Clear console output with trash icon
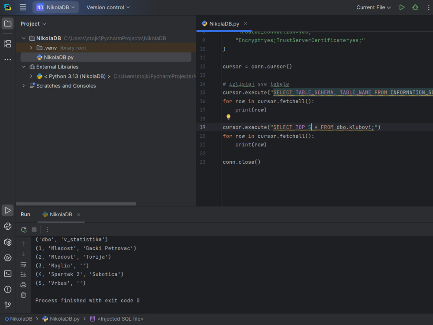This screenshot has width=433, height=325. 23,295
